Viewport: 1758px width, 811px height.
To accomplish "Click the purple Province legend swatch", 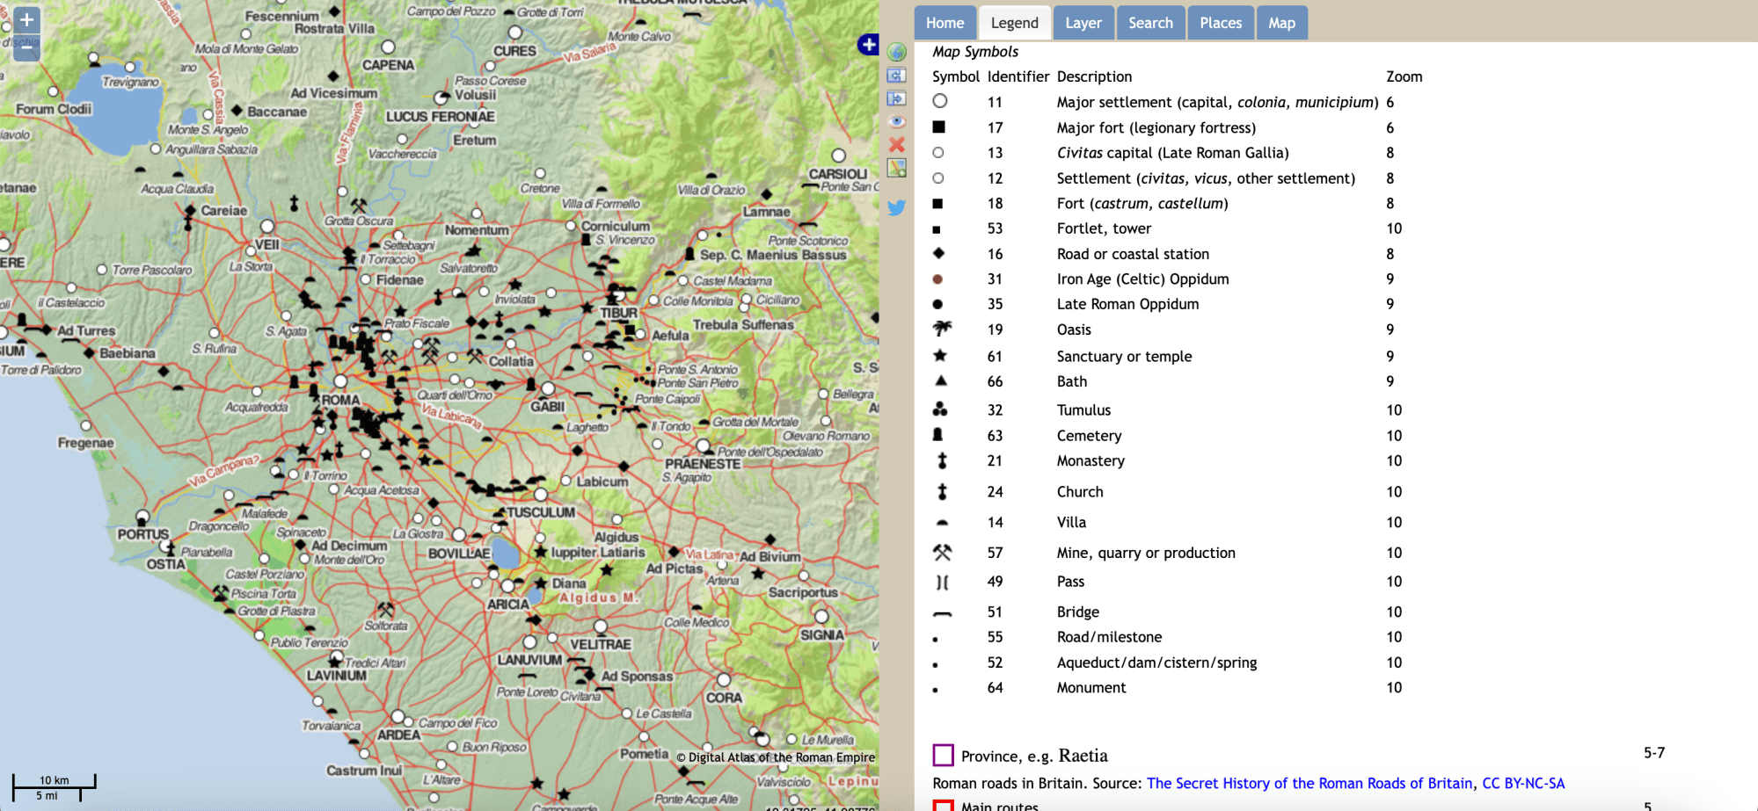I will click(x=943, y=755).
